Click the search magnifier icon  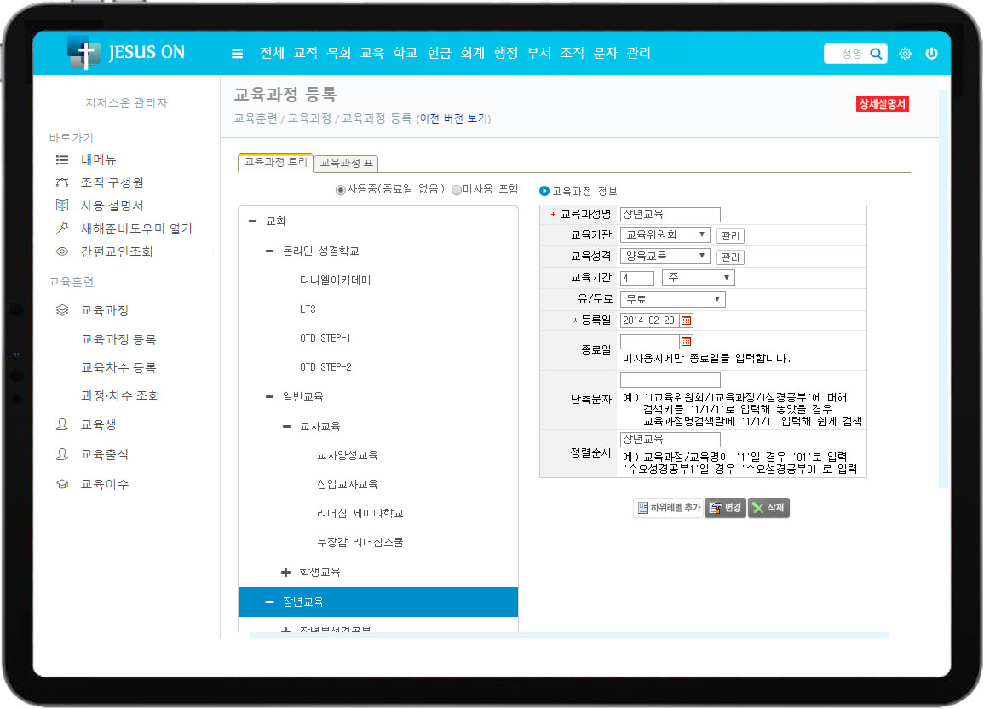(876, 54)
